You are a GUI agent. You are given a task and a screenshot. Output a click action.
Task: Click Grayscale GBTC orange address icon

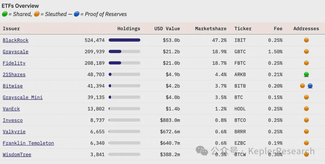(306, 52)
